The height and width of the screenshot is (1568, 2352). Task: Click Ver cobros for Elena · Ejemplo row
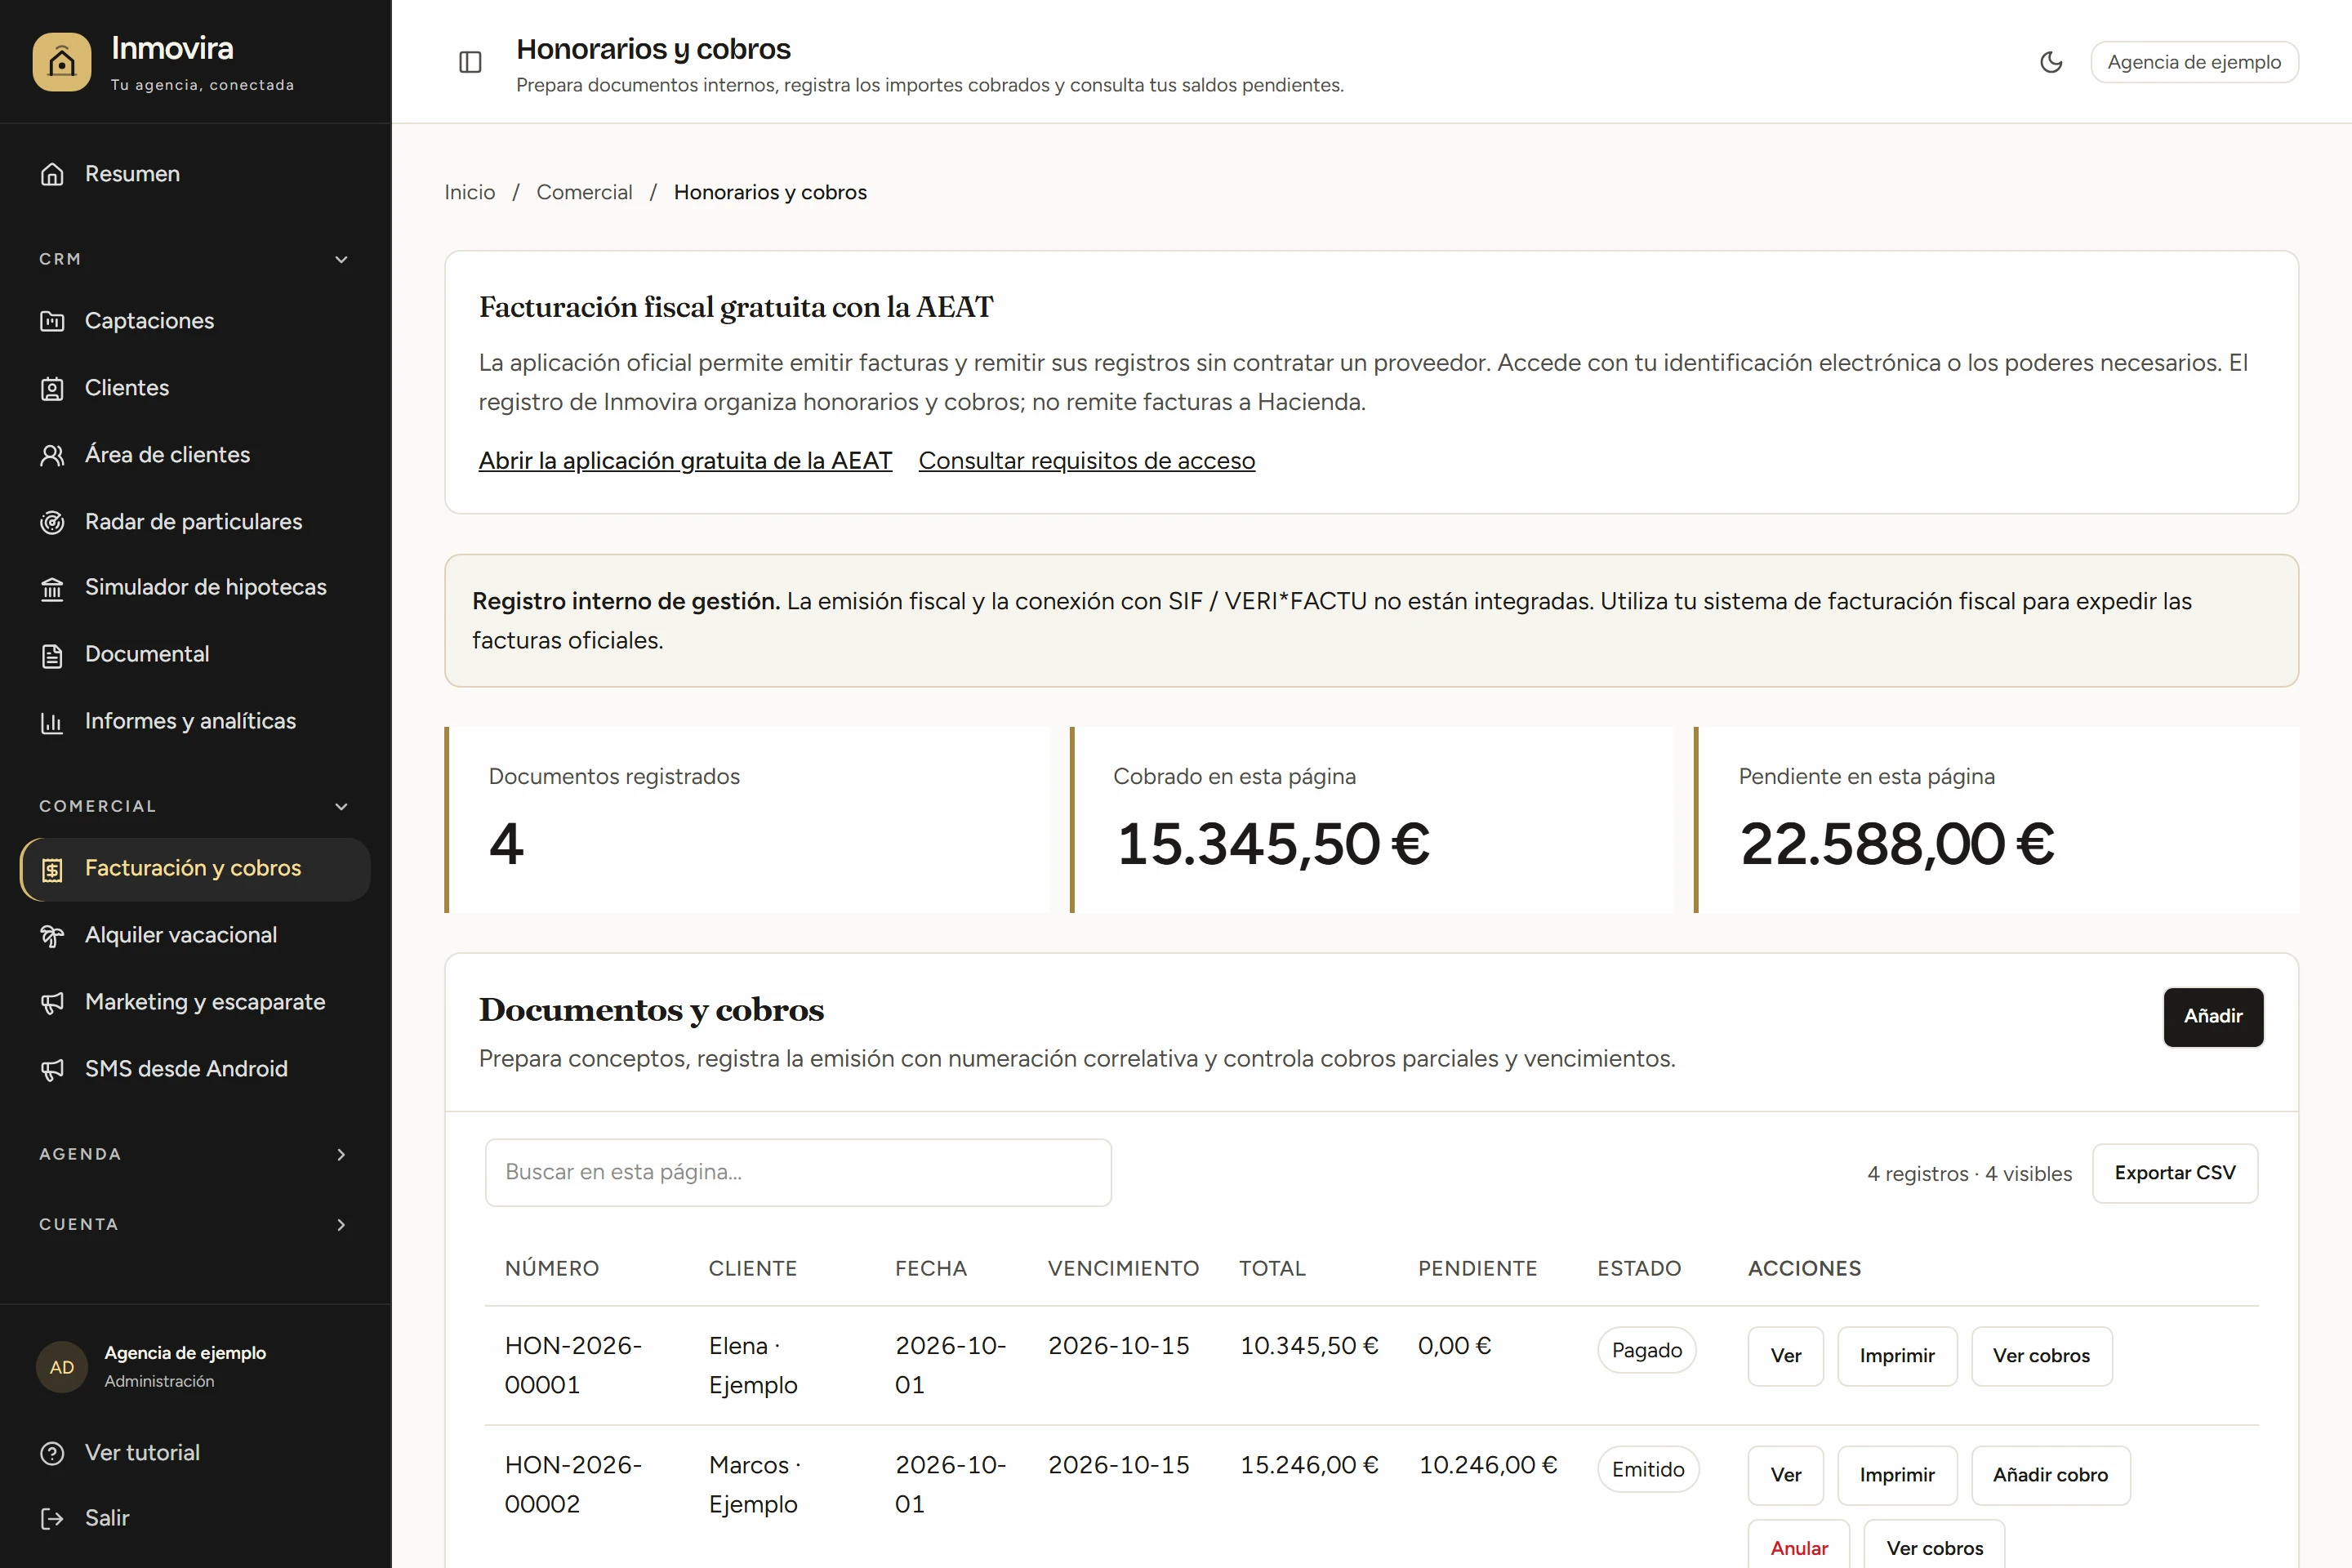click(x=2041, y=1356)
